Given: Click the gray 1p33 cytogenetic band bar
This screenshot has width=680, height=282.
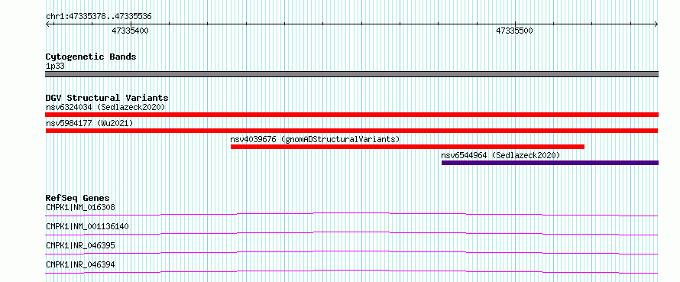Looking at the screenshot, I should (x=351, y=74).
